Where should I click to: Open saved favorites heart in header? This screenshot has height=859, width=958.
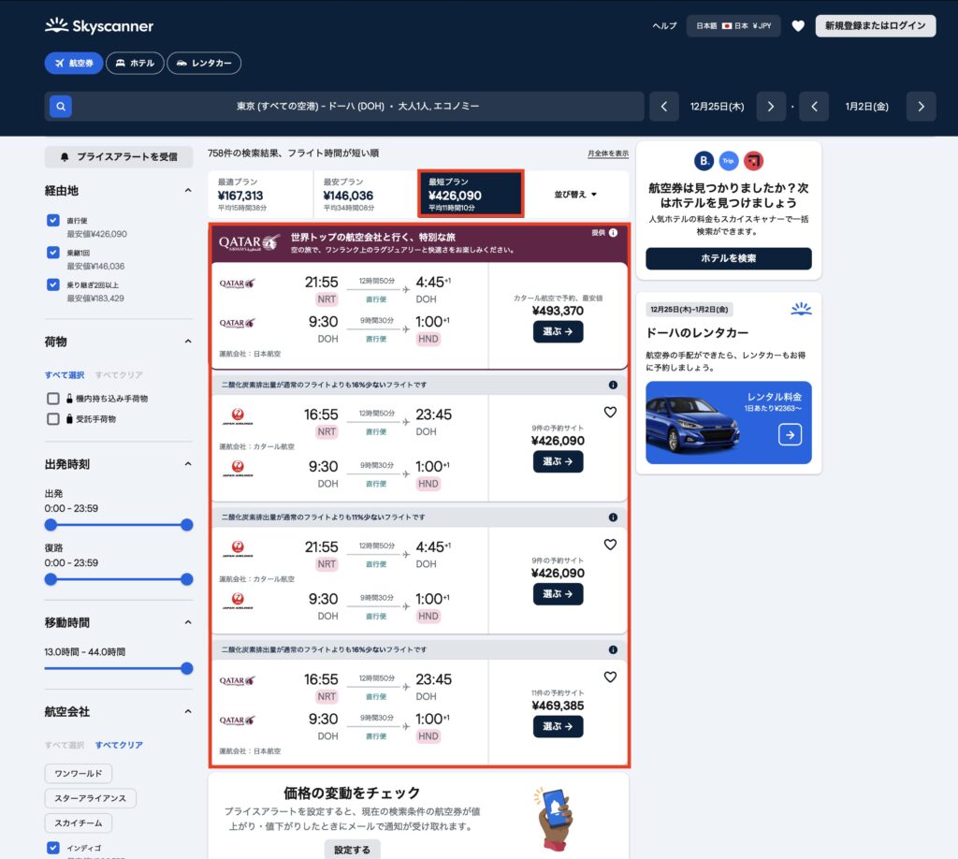click(797, 26)
